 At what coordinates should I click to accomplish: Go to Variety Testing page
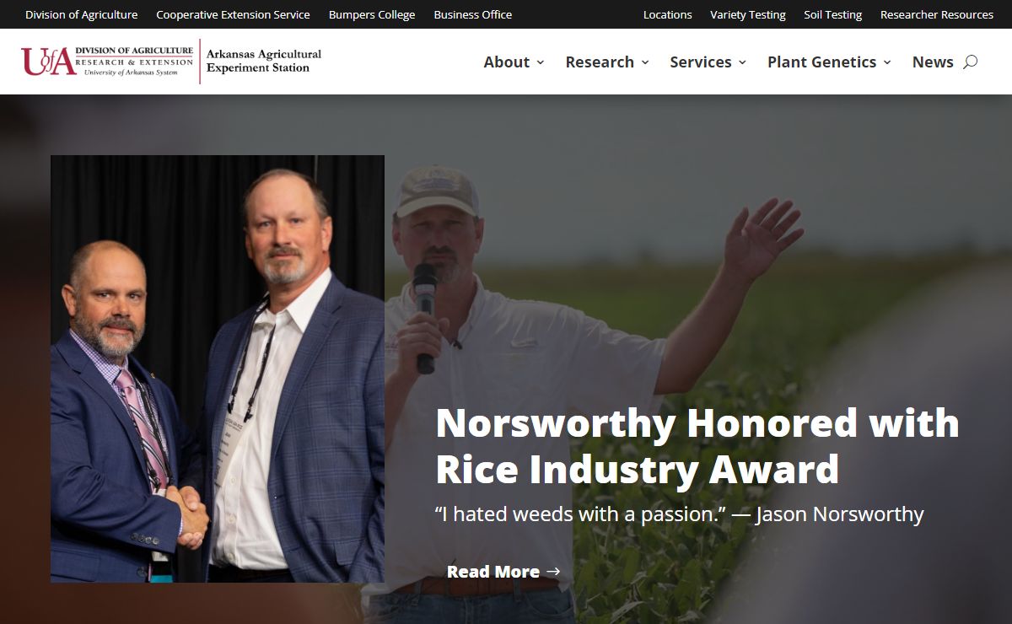pos(748,14)
